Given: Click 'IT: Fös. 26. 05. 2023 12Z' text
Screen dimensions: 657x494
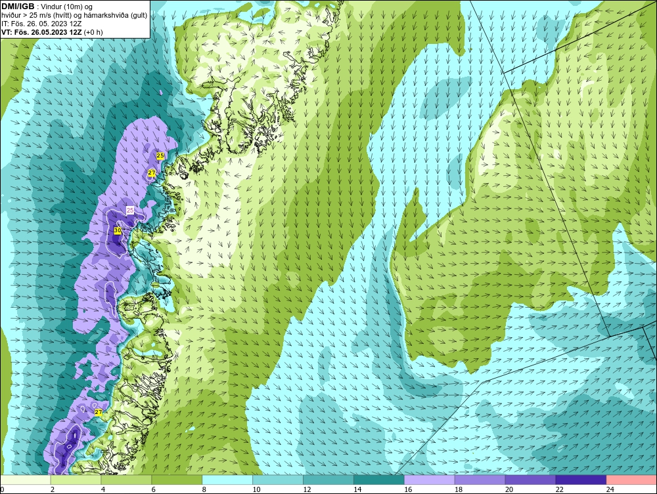Looking at the screenshot, I should 41,24.
